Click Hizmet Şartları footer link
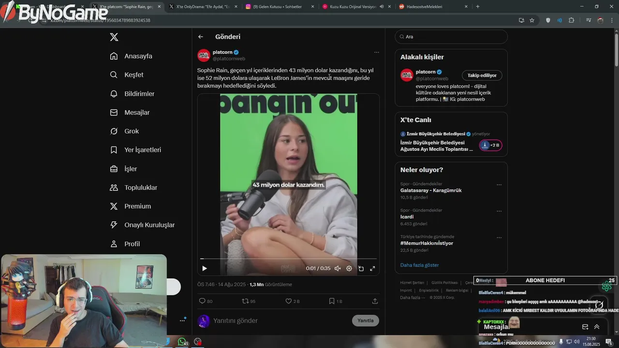Viewport: 619px width, 348px height. (412, 283)
